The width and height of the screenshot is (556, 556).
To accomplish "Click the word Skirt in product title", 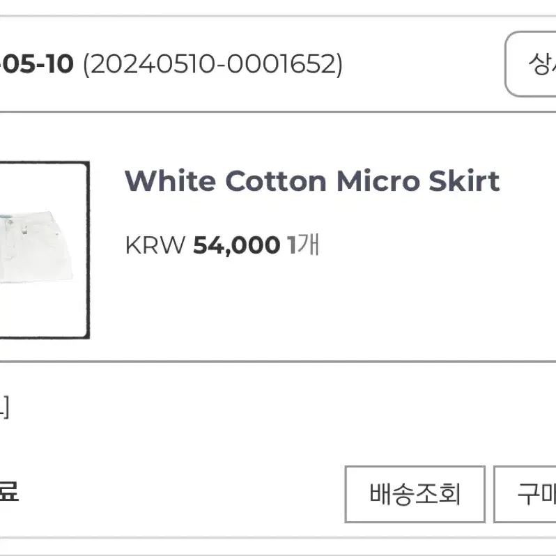I will pos(464,181).
